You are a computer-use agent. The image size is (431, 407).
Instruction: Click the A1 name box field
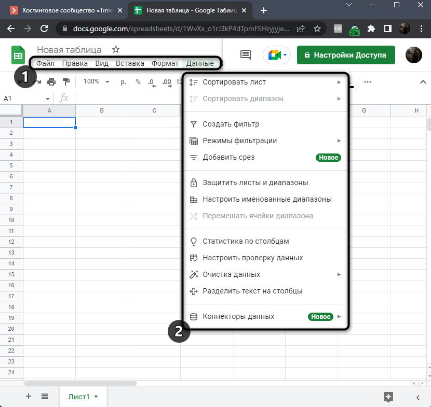point(23,98)
